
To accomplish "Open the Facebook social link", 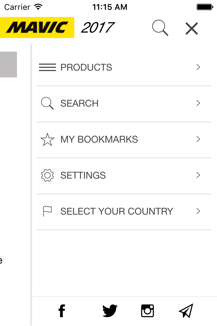I will [62, 311].
